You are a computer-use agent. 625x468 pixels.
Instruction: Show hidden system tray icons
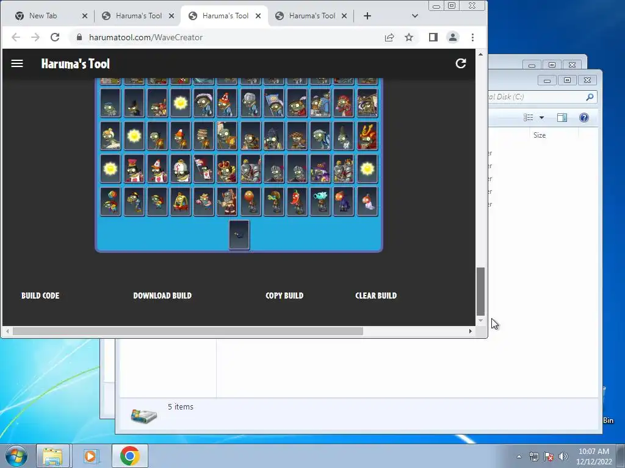519,456
